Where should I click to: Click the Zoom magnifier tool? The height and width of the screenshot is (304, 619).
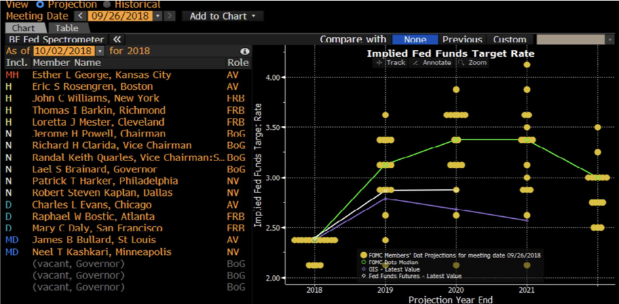pos(472,63)
